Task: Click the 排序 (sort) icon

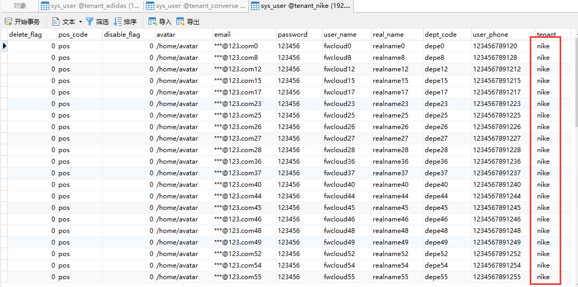Action: 118,22
